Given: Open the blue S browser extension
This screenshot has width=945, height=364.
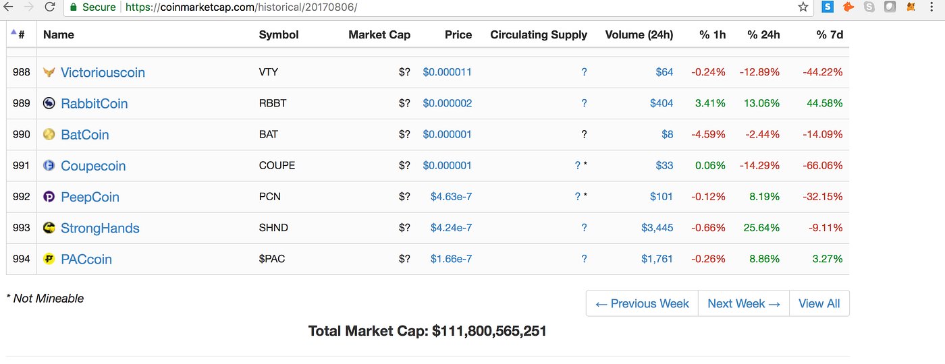Looking at the screenshot, I should point(828,7).
